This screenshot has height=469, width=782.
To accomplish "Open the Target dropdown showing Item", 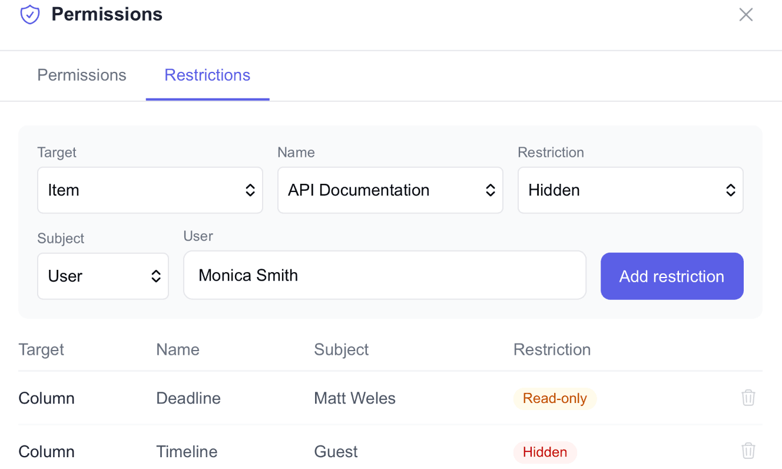I will click(150, 190).
